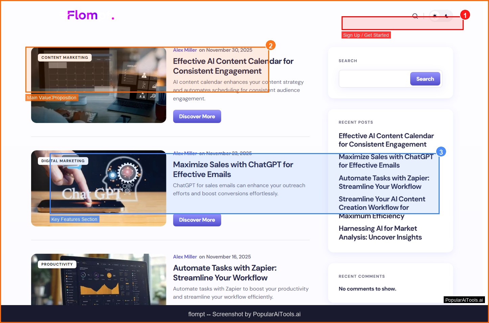The image size is (489, 323).
Task: Open the Effective AI Content Calendar article title
Action: point(233,66)
